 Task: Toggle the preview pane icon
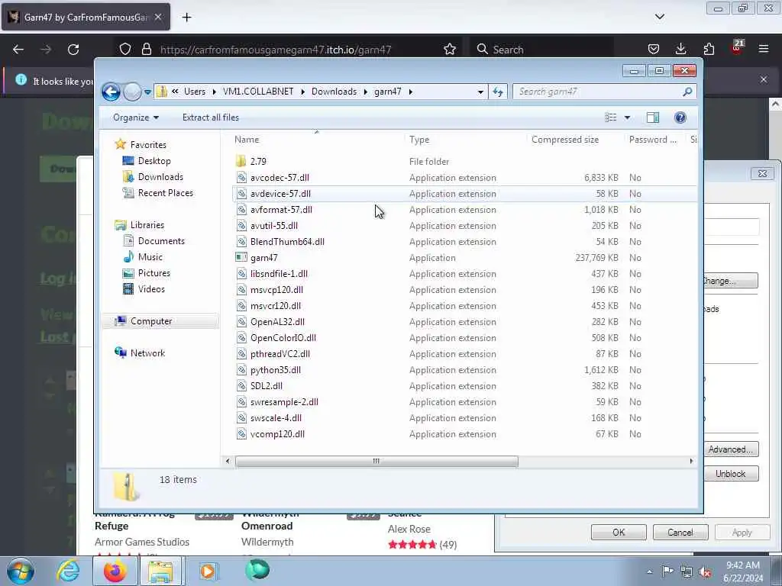pyautogui.click(x=653, y=118)
